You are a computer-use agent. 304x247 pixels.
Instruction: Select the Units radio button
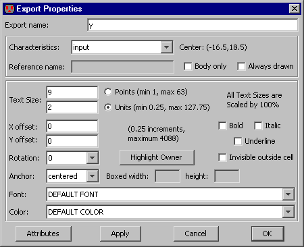[x=108, y=107]
